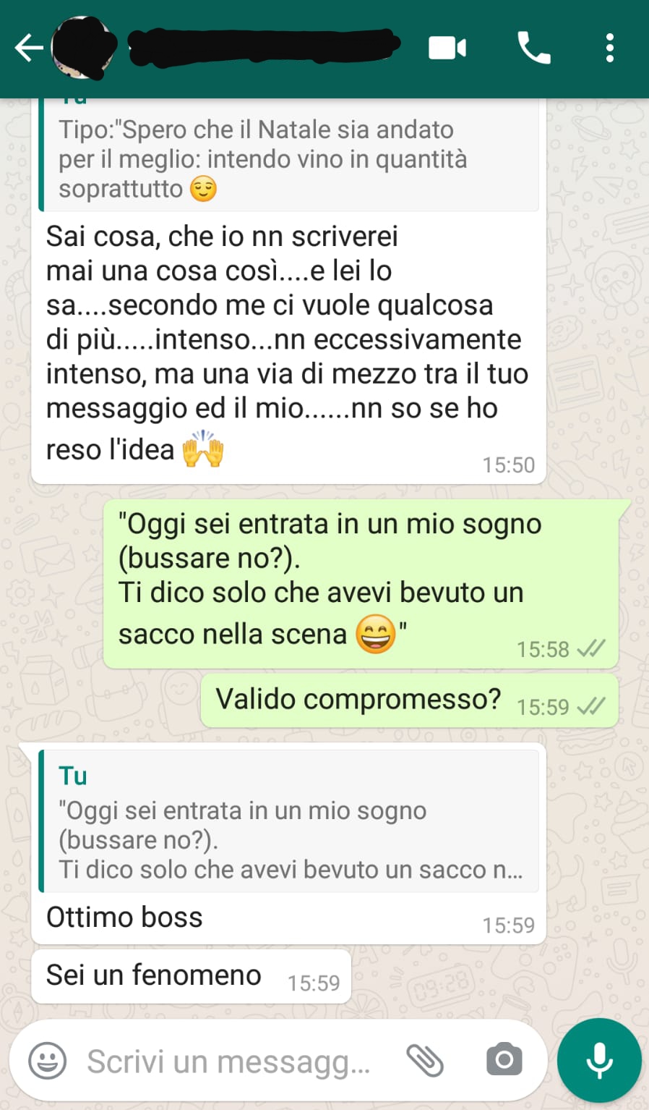The image size is (649, 1110).
Task: Tap the quoted 'Tipo: Spero che il Natale' reply
Action: click(x=288, y=155)
